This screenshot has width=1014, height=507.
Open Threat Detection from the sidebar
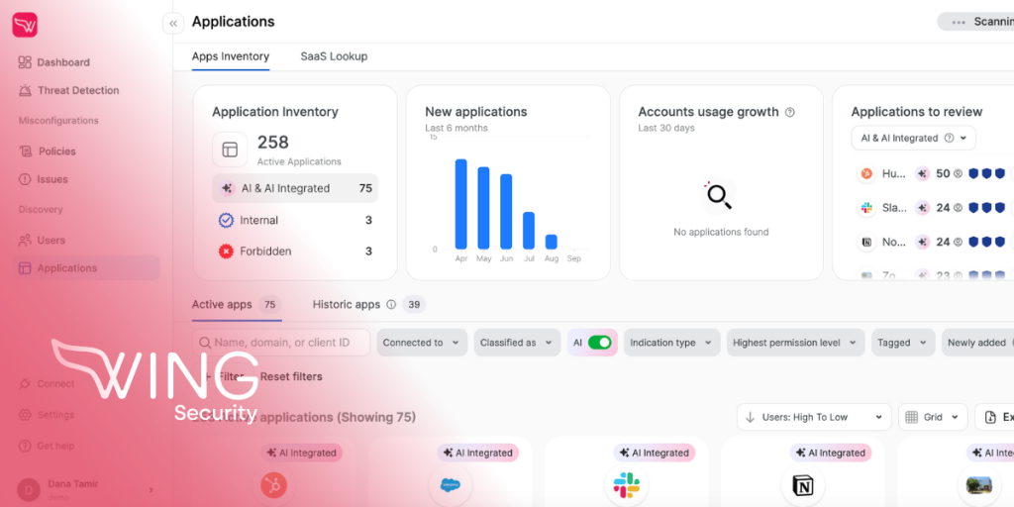coord(77,90)
